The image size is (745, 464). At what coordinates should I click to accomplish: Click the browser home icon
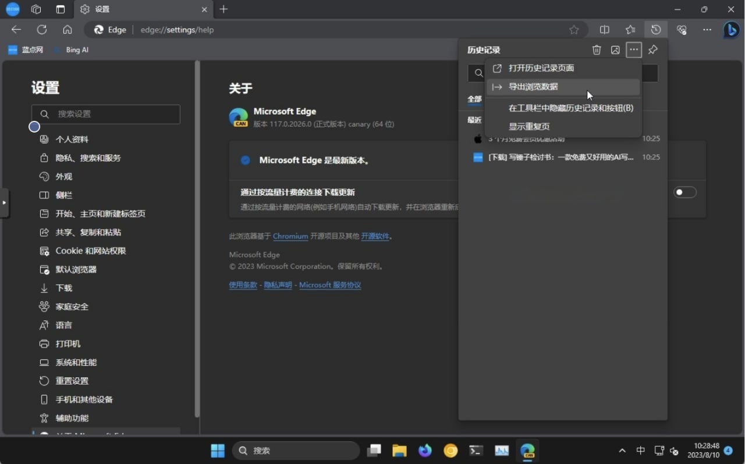pos(67,30)
